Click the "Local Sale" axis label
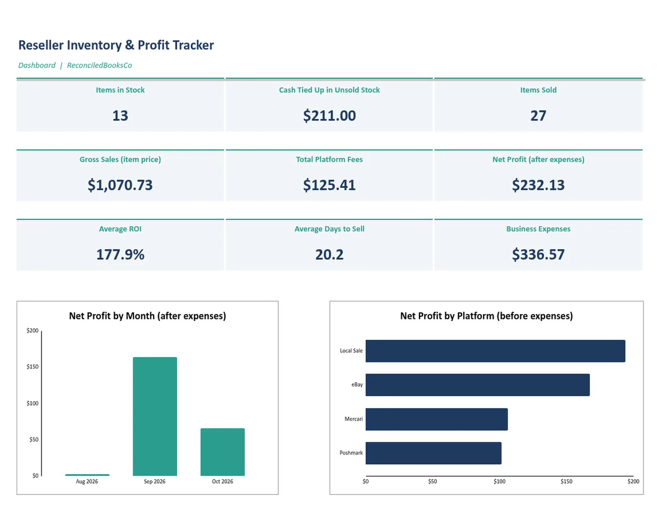This screenshot has width=662, height=530. point(351,351)
